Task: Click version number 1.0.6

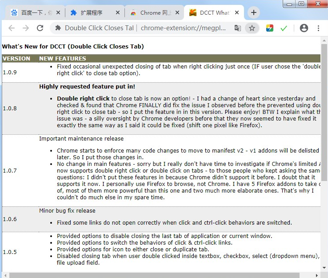Action: tap(10, 219)
